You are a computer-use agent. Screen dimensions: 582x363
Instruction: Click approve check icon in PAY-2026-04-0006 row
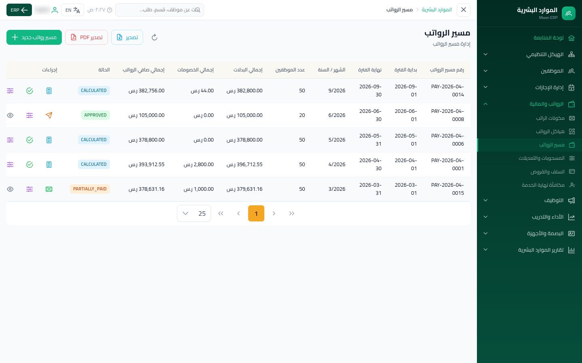pyautogui.click(x=30, y=140)
